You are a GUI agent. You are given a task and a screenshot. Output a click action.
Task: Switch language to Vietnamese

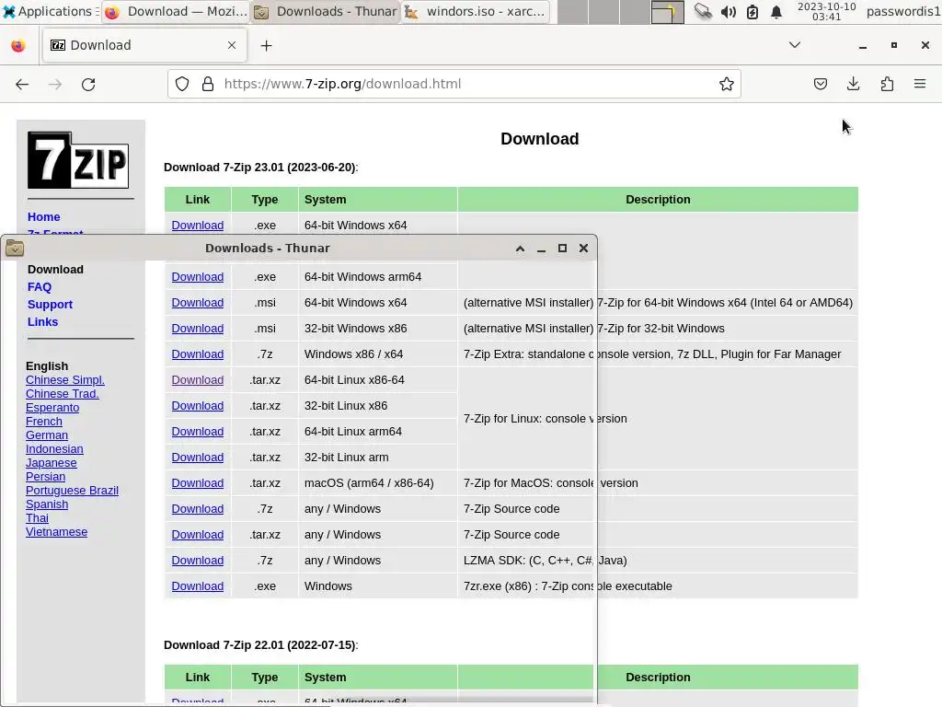pos(56,532)
